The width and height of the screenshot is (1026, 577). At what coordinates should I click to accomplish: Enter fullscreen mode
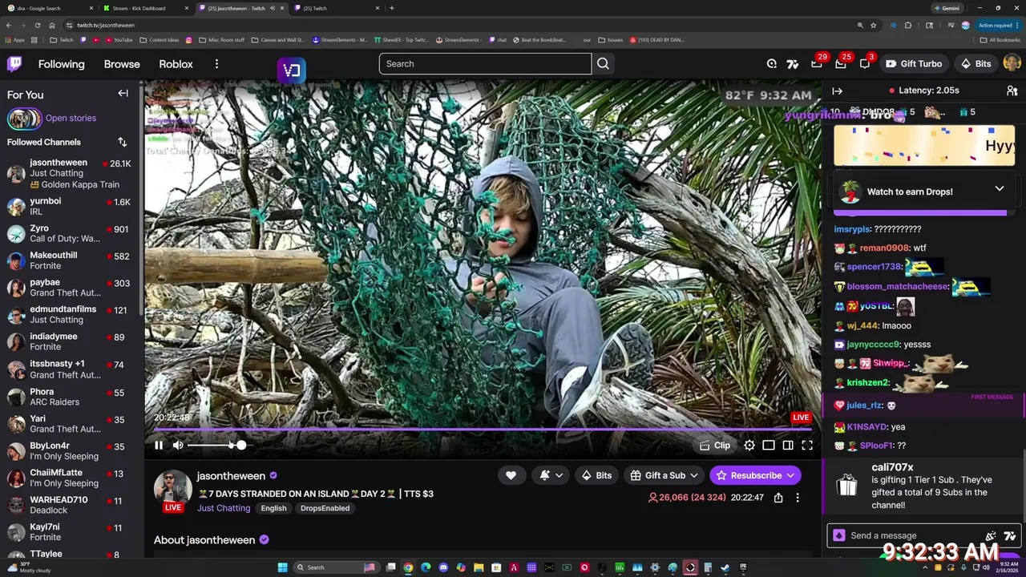coord(807,446)
